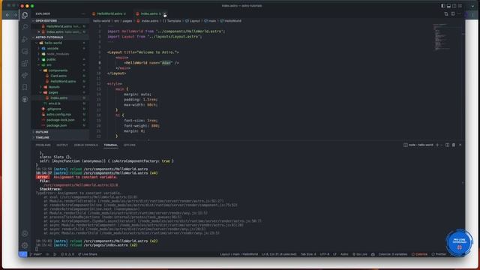The image size is (480, 270).
Task: Click the open changes icon in editor toolbar
Action: pos(446,13)
